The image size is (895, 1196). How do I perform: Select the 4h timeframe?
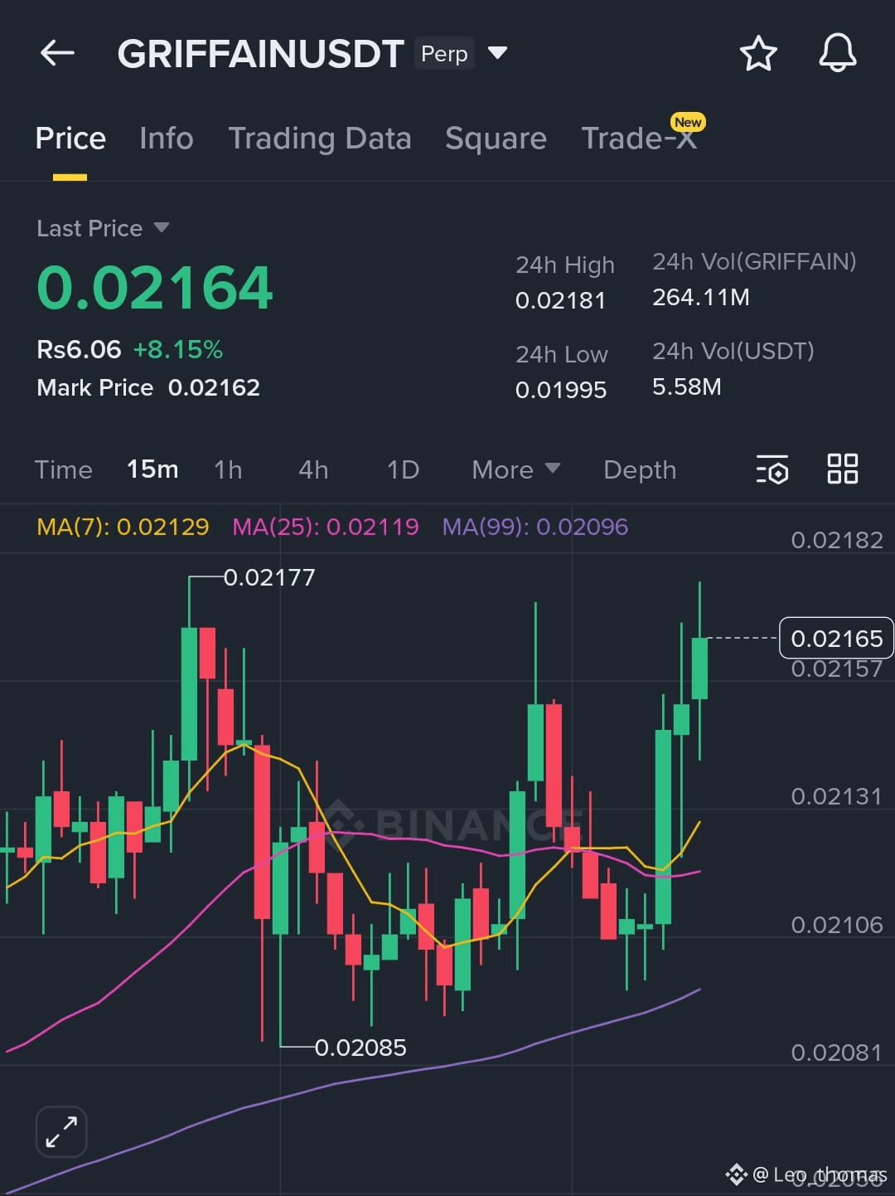tap(312, 469)
